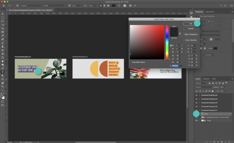Select the Quick Selection tool

(3, 25)
